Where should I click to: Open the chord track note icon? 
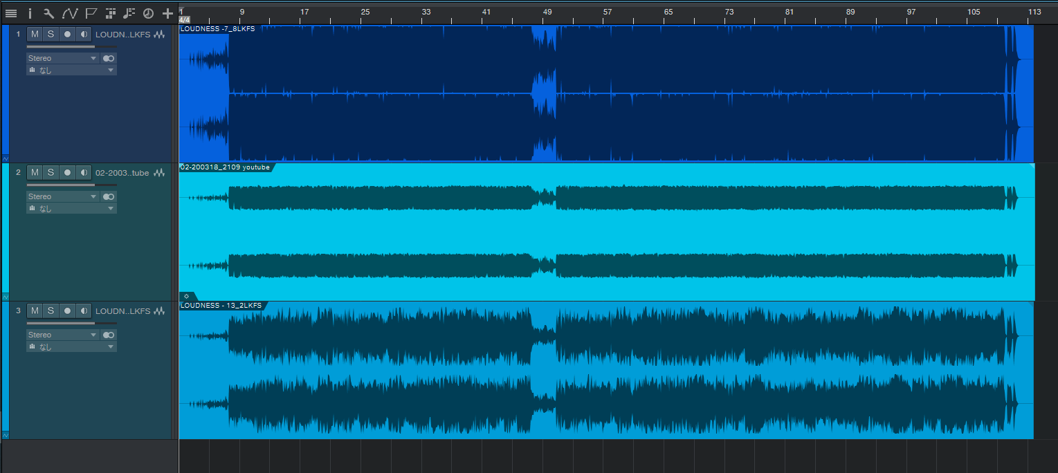coord(129,13)
